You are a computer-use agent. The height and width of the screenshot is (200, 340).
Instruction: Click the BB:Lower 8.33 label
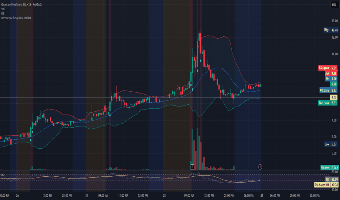pos(328,103)
